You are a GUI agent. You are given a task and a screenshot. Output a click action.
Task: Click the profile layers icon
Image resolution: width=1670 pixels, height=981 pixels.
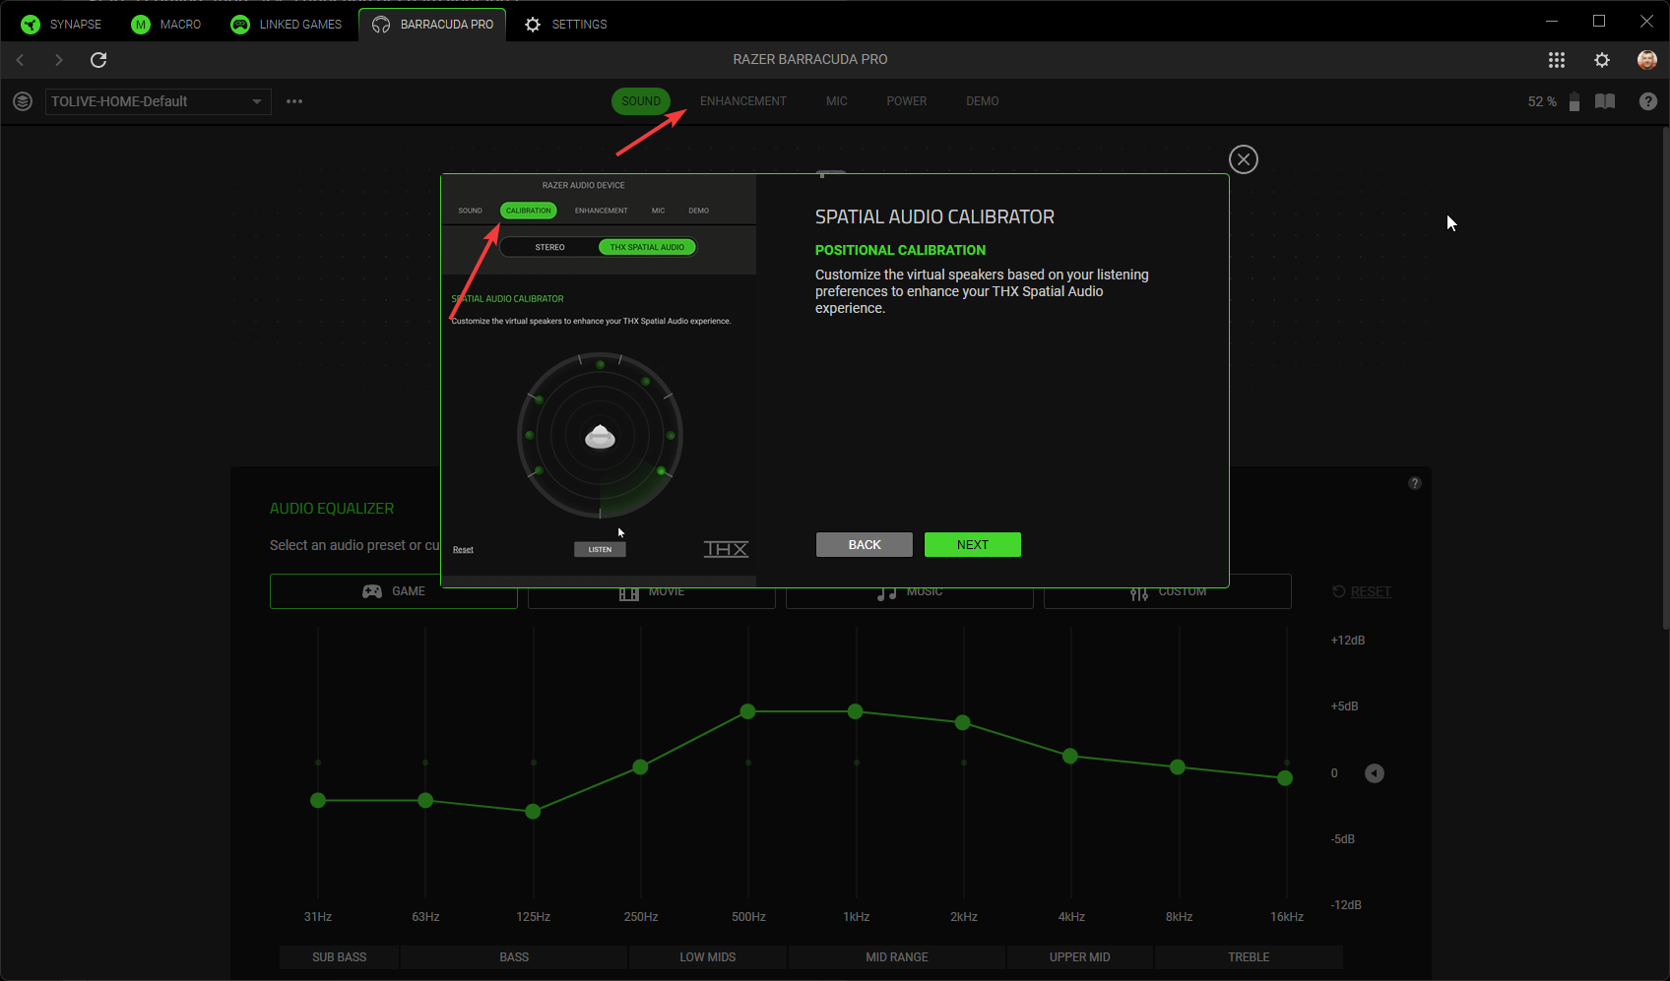coord(23,101)
